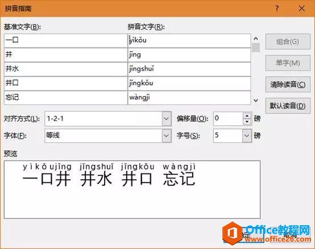Click the 字体(F) label

click(x=15, y=136)
